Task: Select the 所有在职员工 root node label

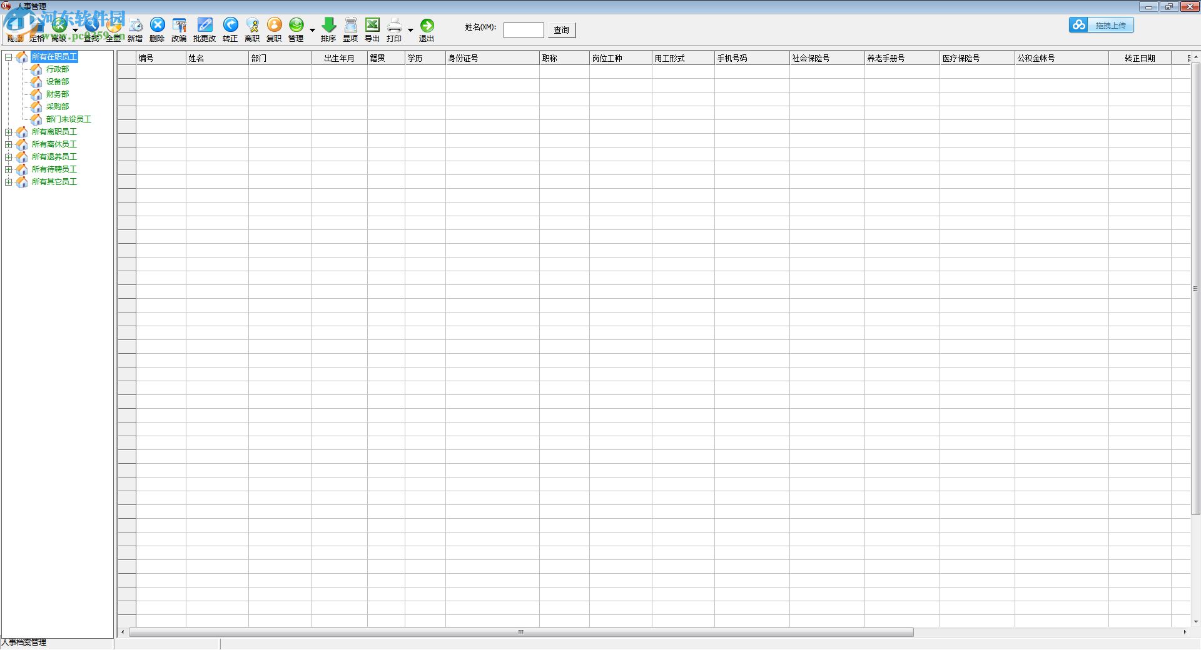Action: click(x=54, y=57)
